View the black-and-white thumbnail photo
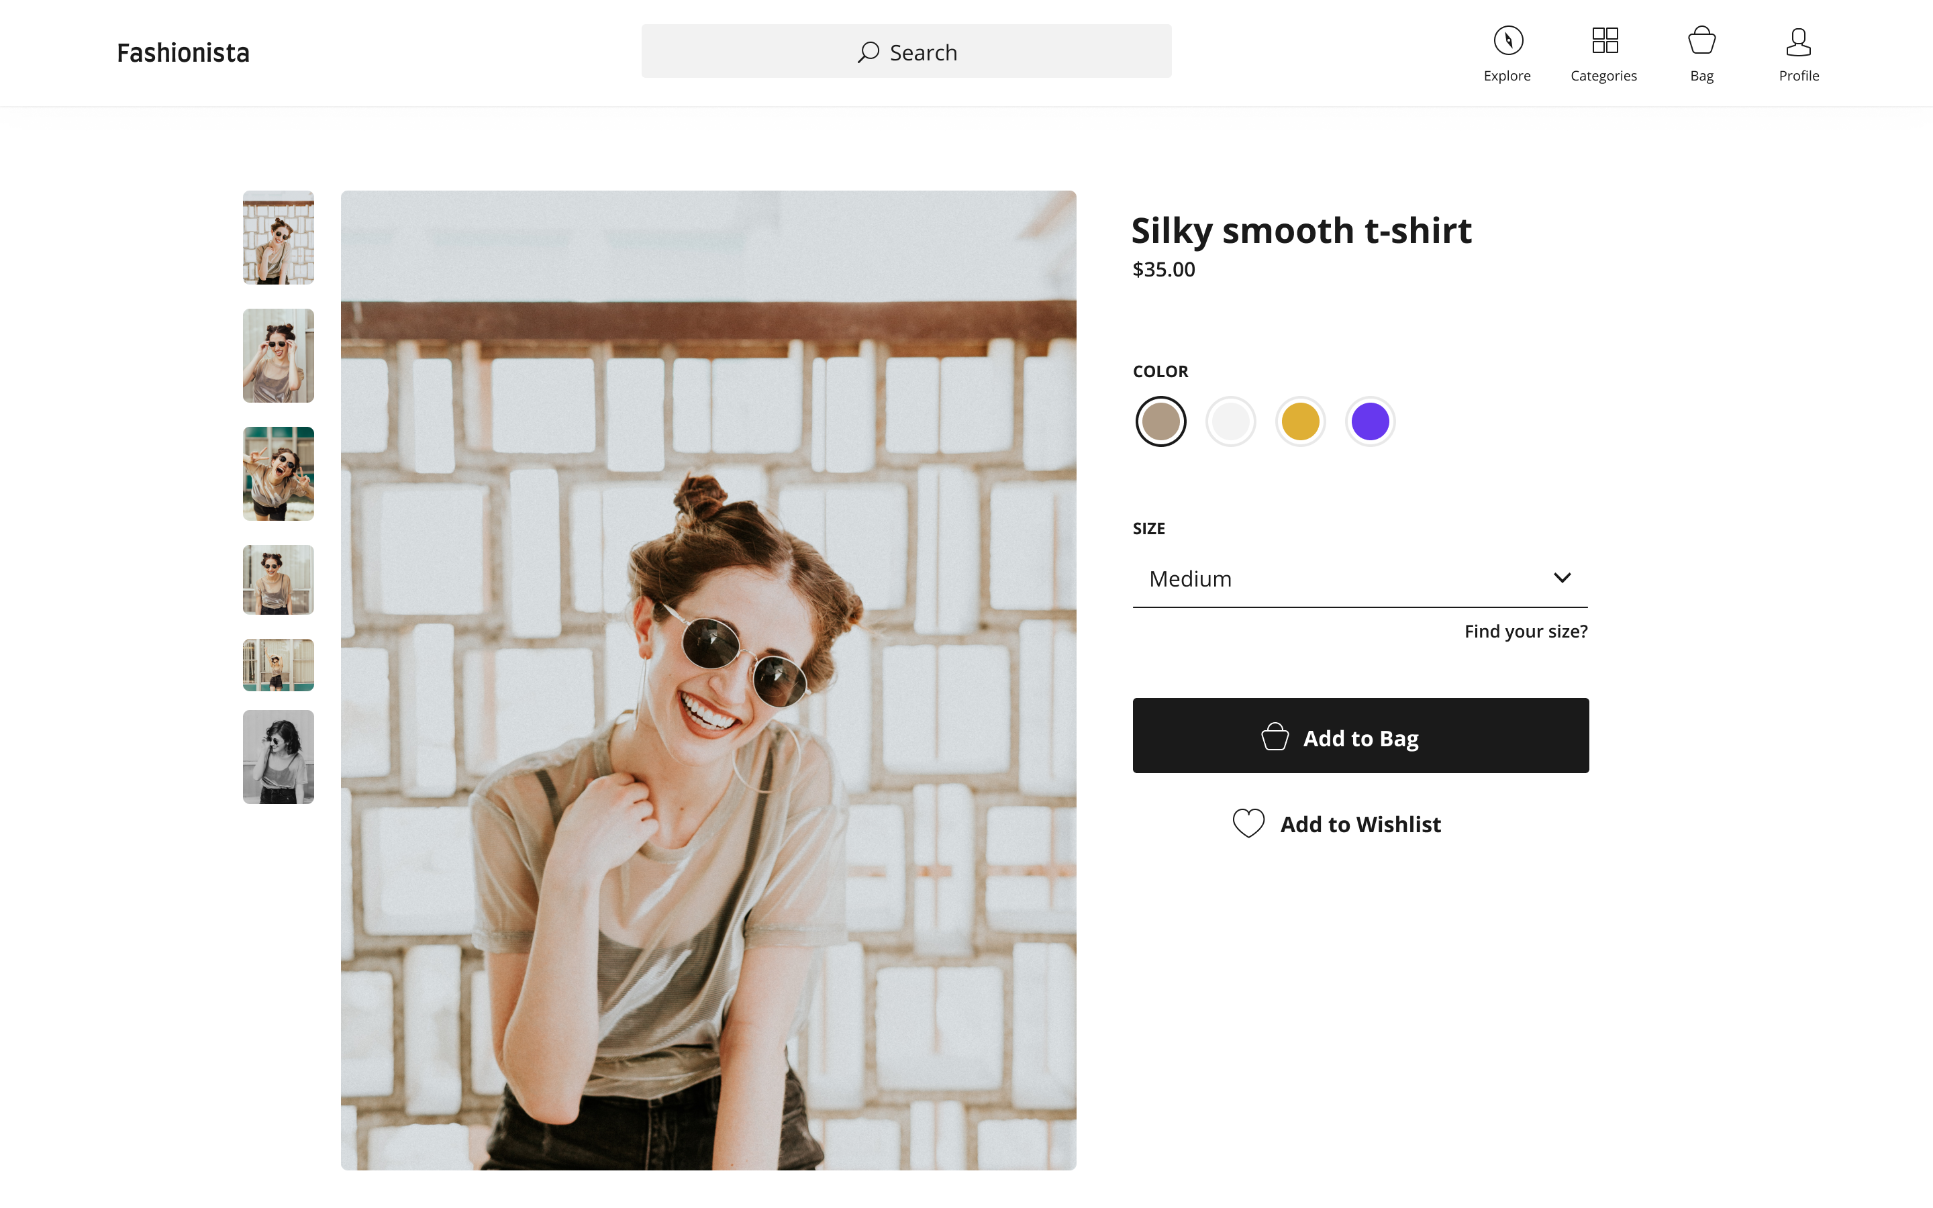The image size is (1933, 1208). coord(278,756)
